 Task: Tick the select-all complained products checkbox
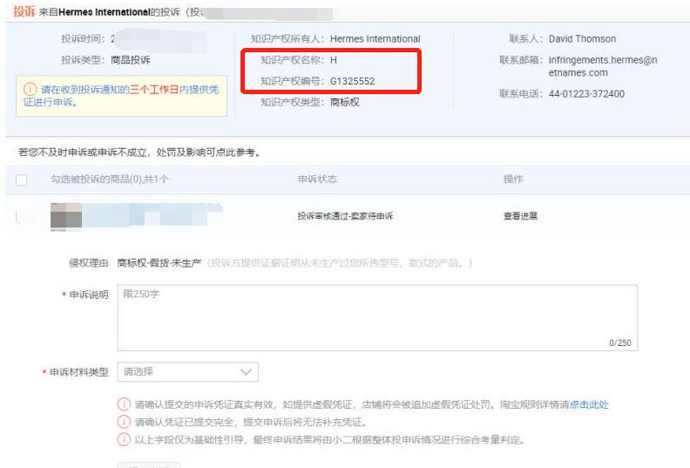[x=21, y=180]
